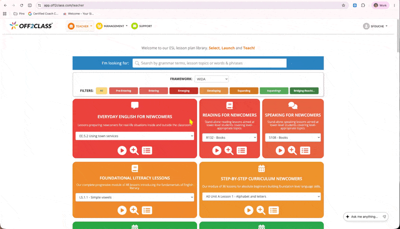Open the browser apps grid icon

4,14
